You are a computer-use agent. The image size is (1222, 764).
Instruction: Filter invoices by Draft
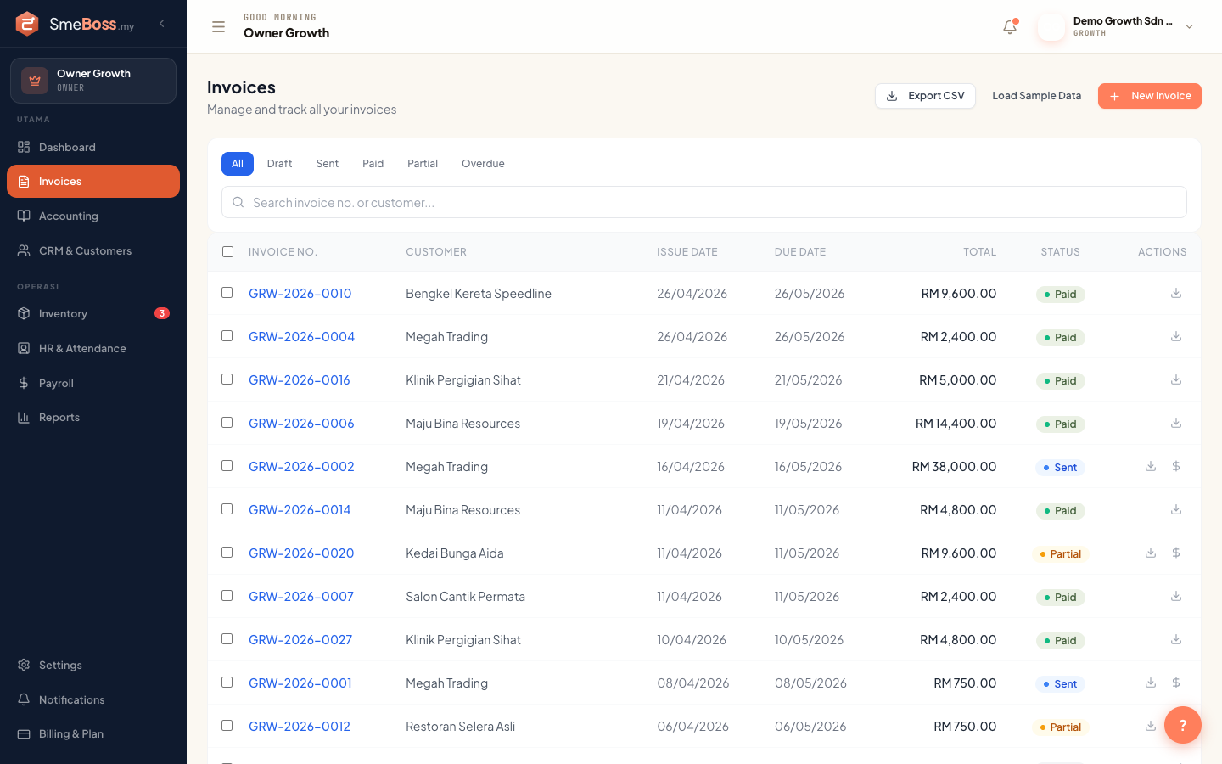click(279, 164)
